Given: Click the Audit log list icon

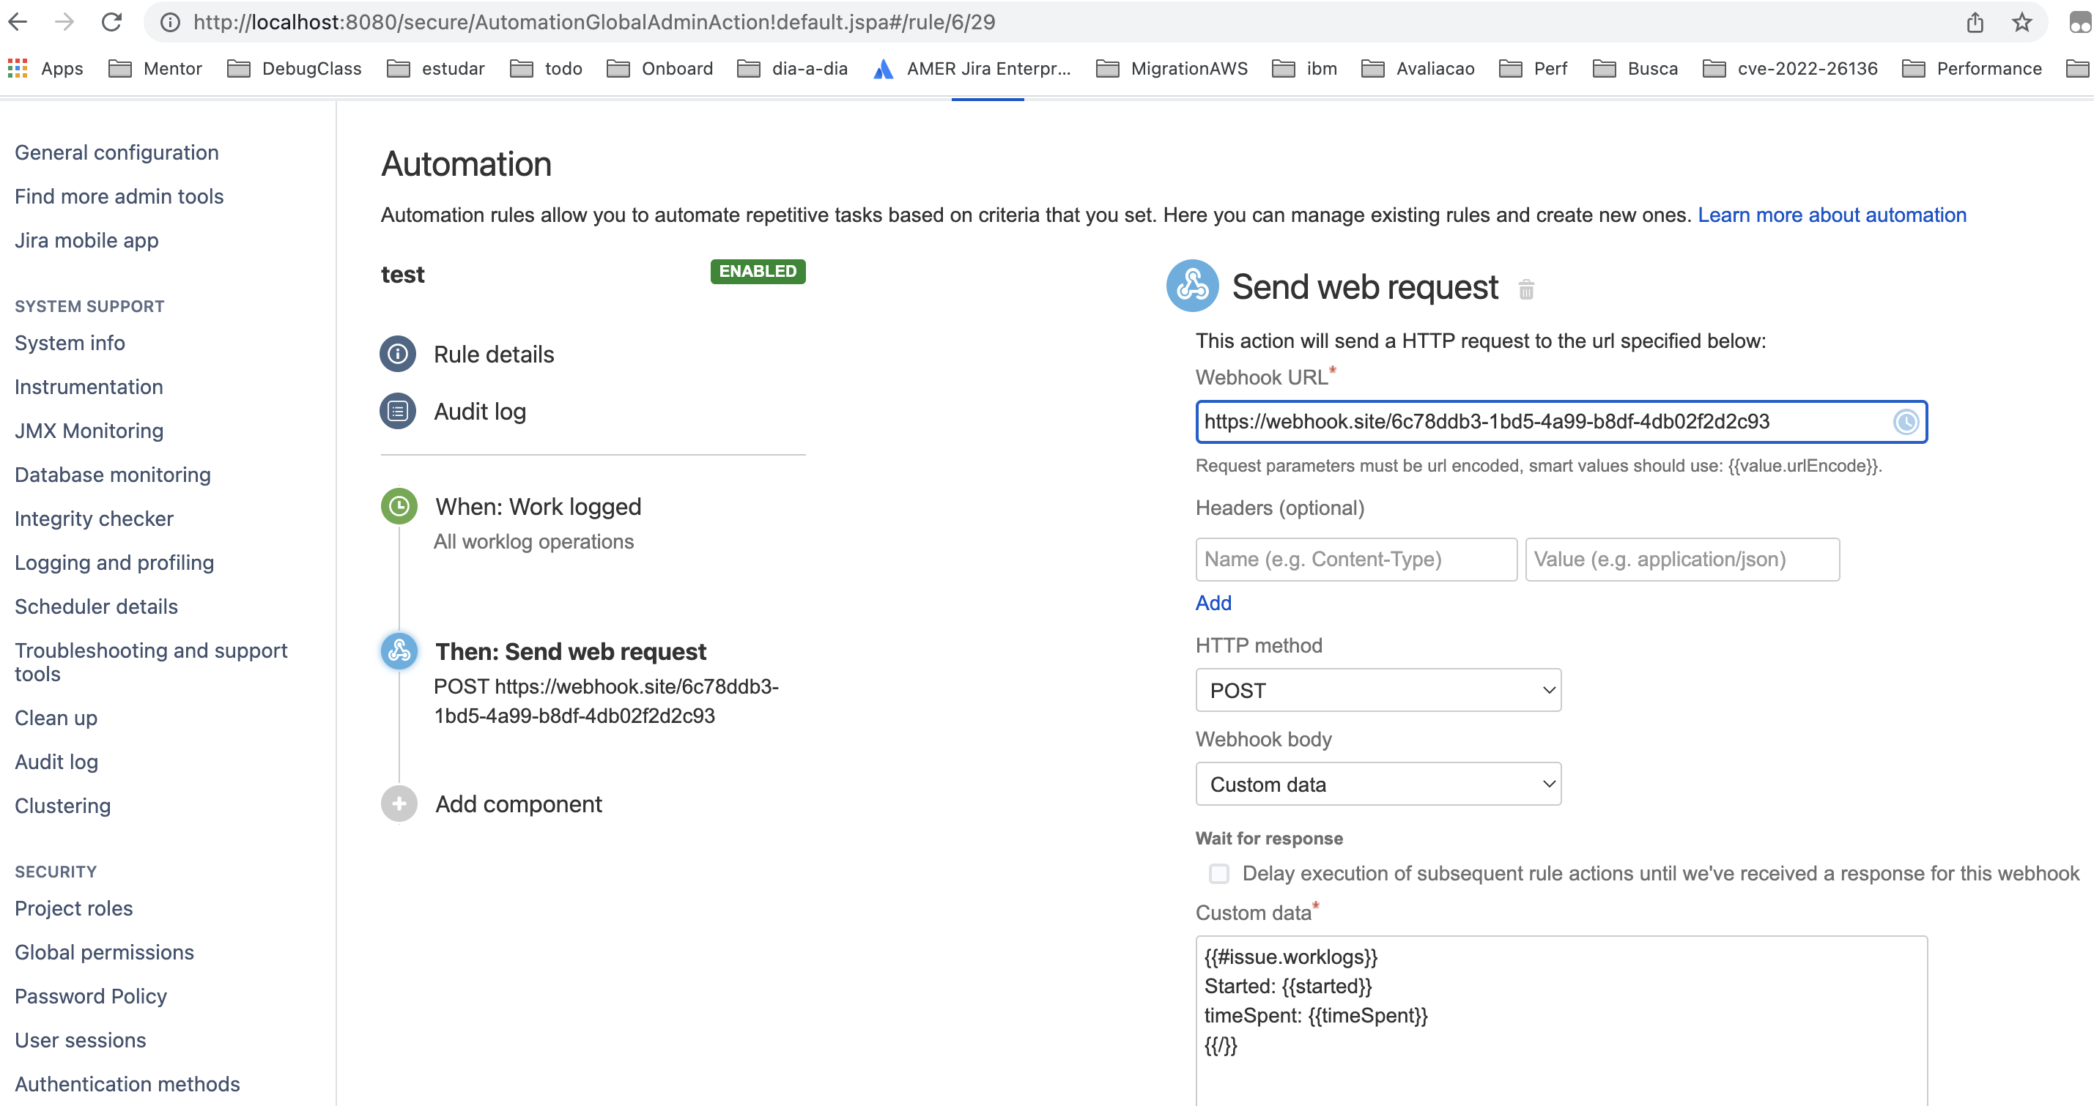Looking at the screenshot, I should (398, 411).
